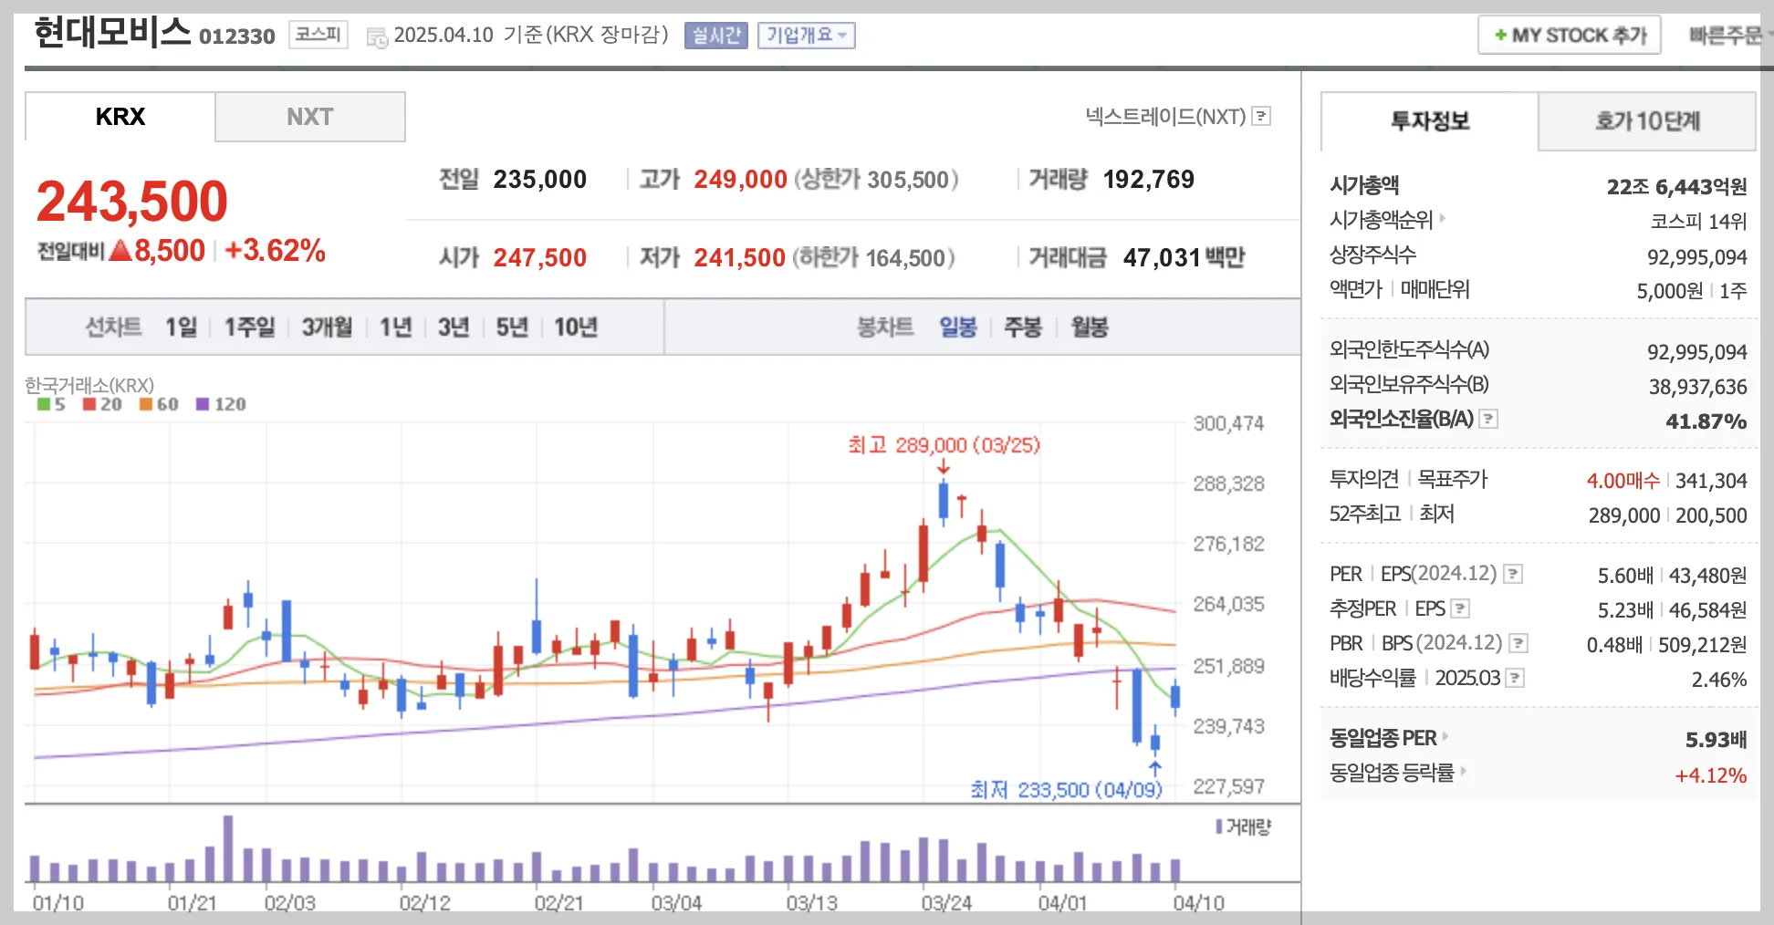Click the 고가 value 249,000
The width and height of the screenshot is (1774, 925).
[x=740, y=179]
